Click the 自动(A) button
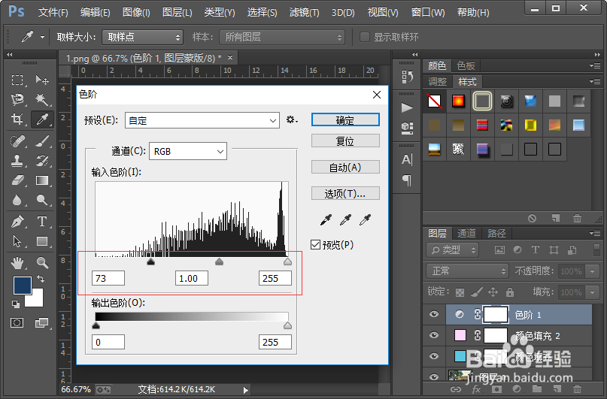 [345, 167]
